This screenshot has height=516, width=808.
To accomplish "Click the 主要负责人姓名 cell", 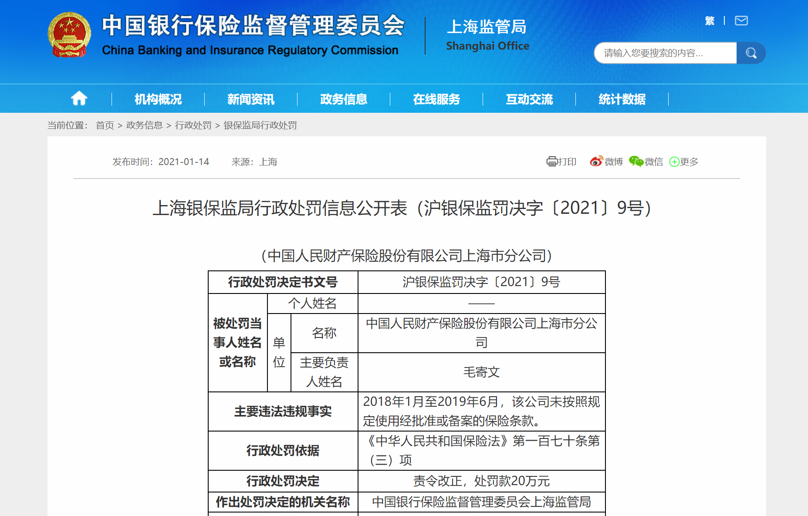I will tap(324, 372).
